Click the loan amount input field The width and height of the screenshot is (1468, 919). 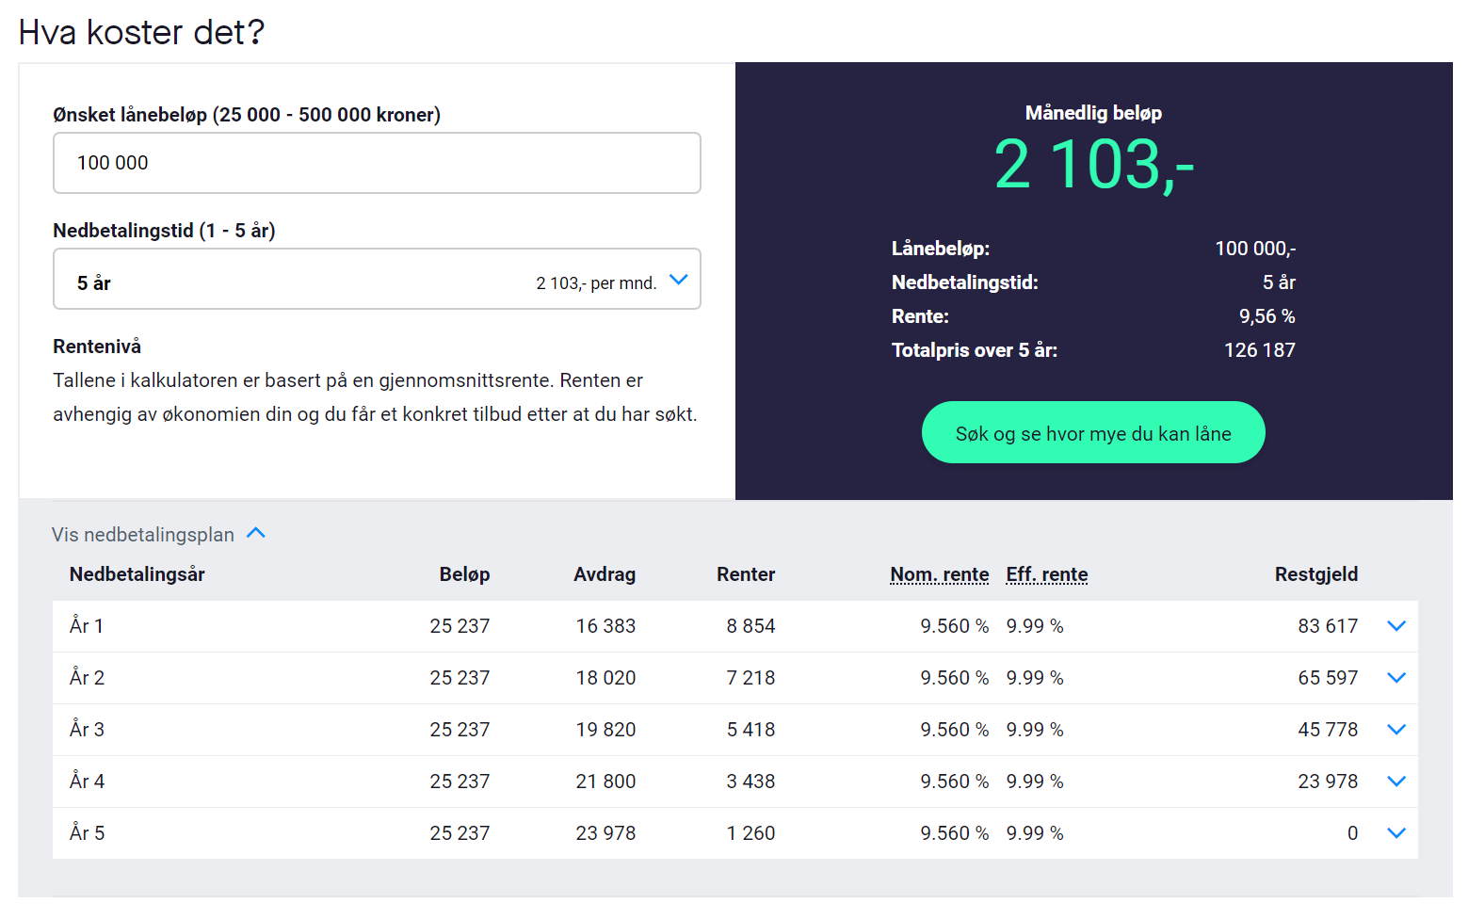tap(377, 163)
